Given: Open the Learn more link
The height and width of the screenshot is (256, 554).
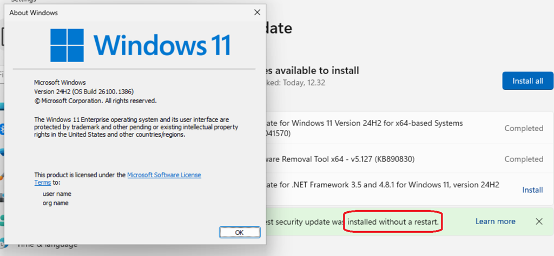Looking at the screenshot, I should coord(495,221).
